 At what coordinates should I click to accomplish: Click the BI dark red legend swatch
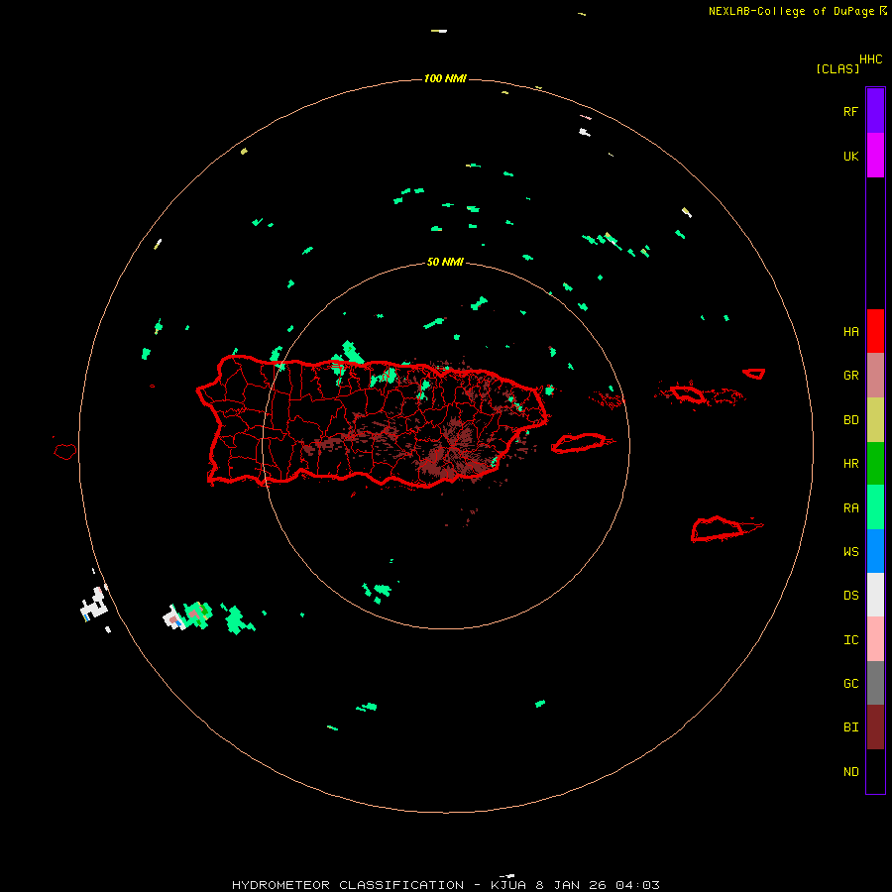875,727
